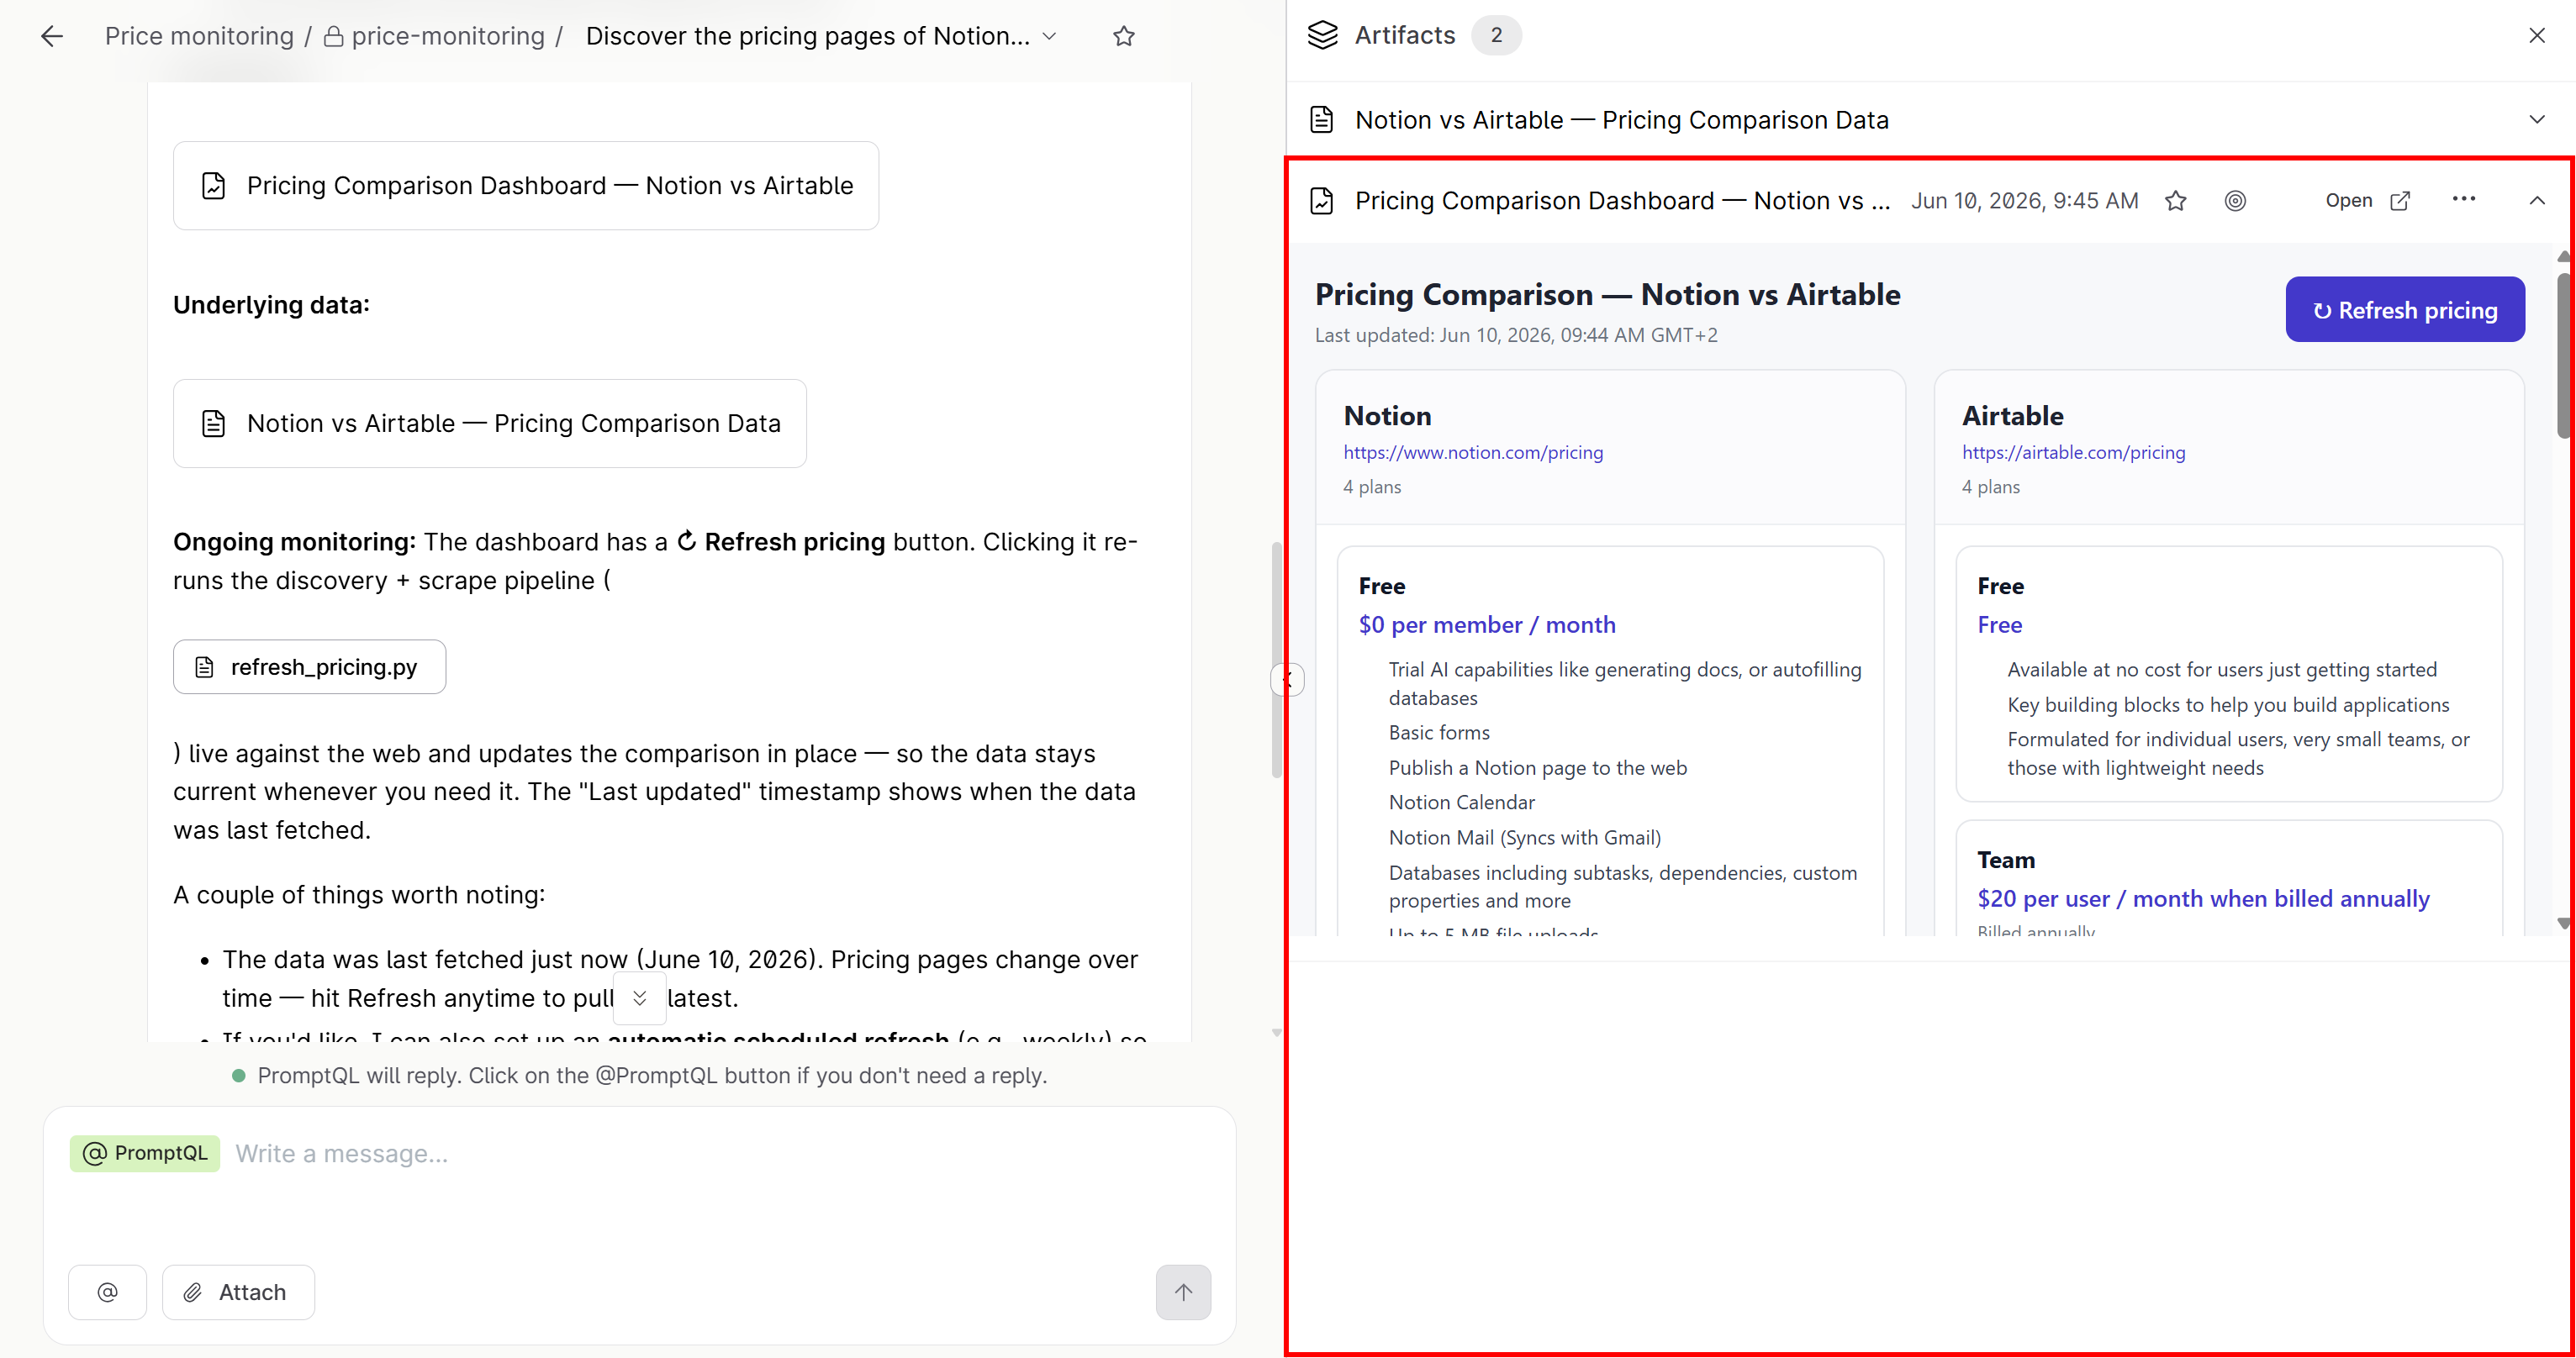Close the Artifacts panel

2536,36
